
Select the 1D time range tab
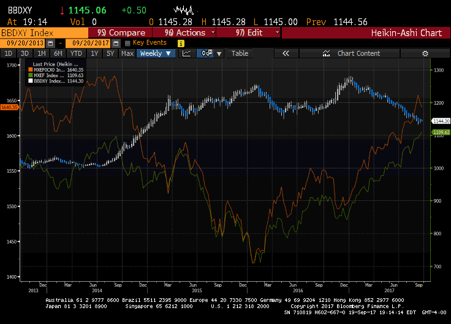tap(9, 53)
